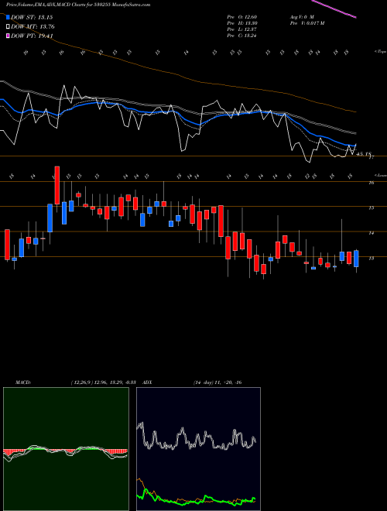Viewport: 387px width, 511px height.
Task: Click the MACD (12,26,9) parameter values text
Action: tap(105, 382)
